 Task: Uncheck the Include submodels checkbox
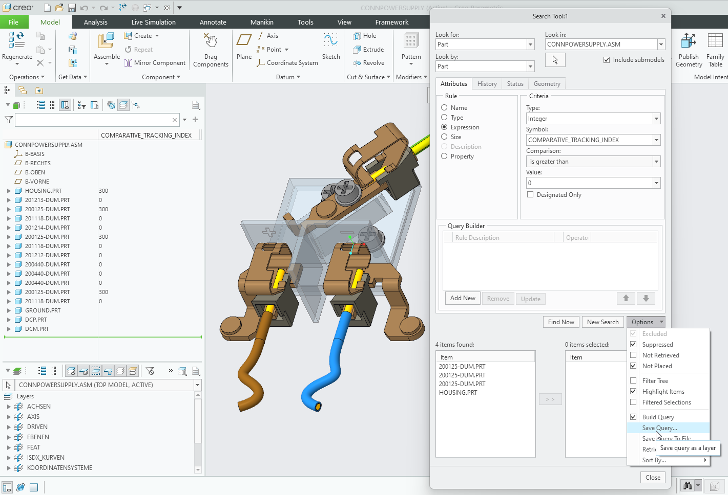point(607,59)
